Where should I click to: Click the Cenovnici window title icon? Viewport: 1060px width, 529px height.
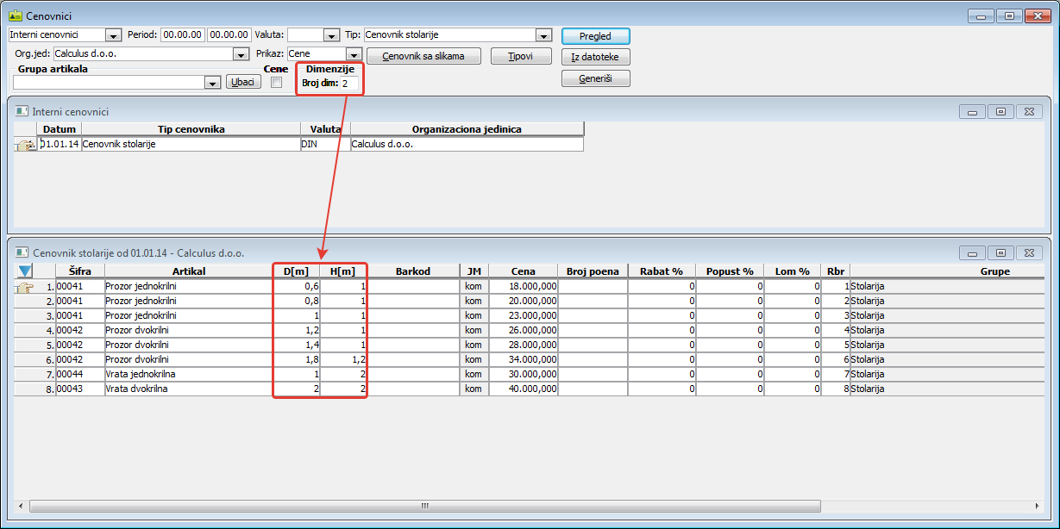[x=15, y=16]
